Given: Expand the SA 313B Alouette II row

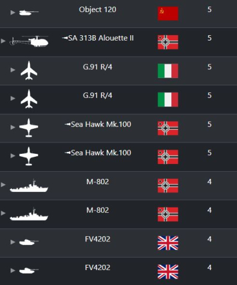Looking at the screenshot, I should point(3,41).
